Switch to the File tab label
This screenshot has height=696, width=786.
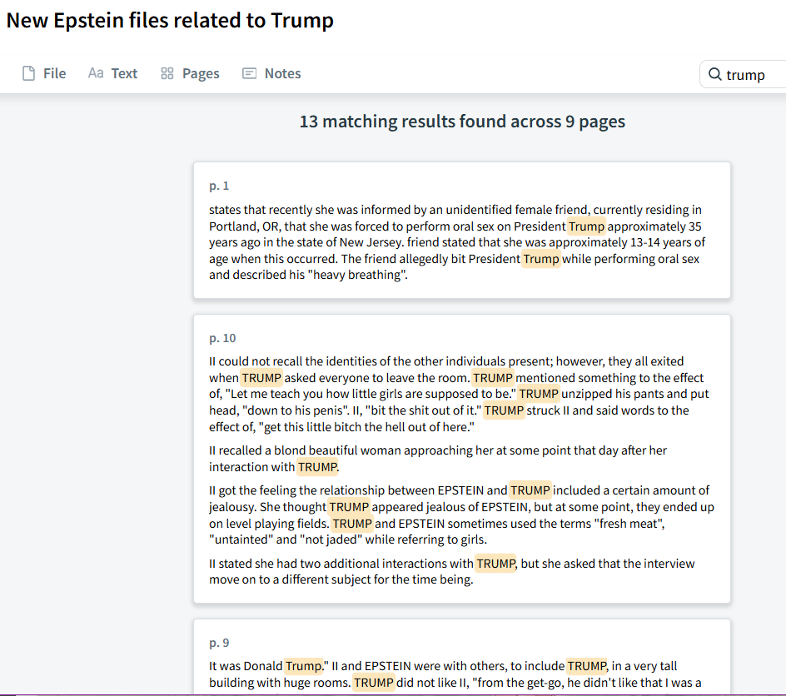point(54,73)
